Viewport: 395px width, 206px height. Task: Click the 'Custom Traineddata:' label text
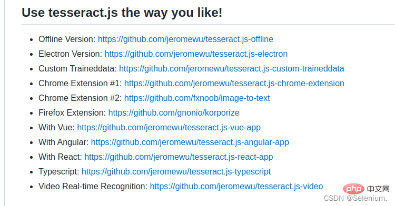[x=77, y=69]
